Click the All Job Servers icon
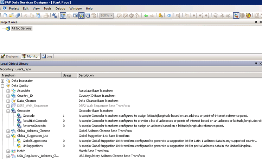This screenshot has height=159, width=262. (8, 28)
